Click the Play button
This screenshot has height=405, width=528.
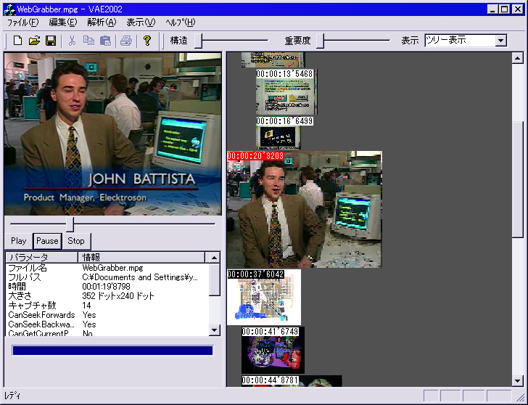pyautogui.click(x=19, y=241)
